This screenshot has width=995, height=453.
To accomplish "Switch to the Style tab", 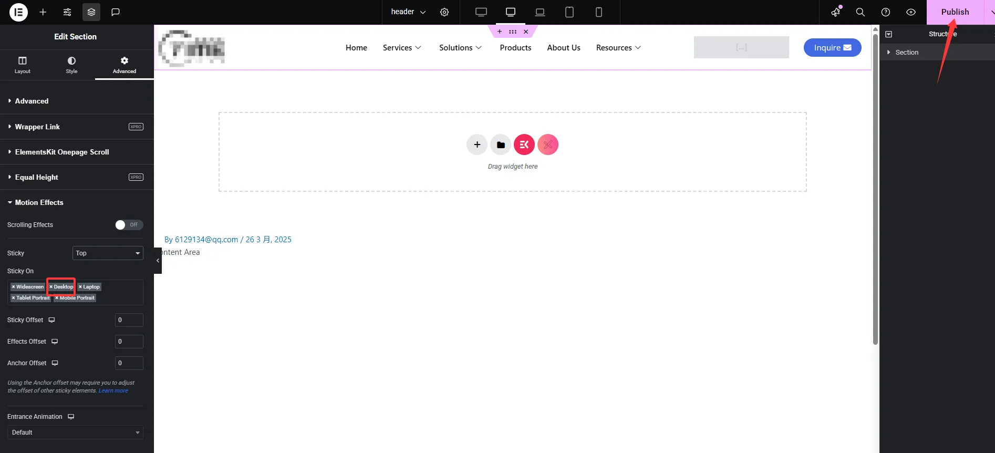I will coord(71,65).
